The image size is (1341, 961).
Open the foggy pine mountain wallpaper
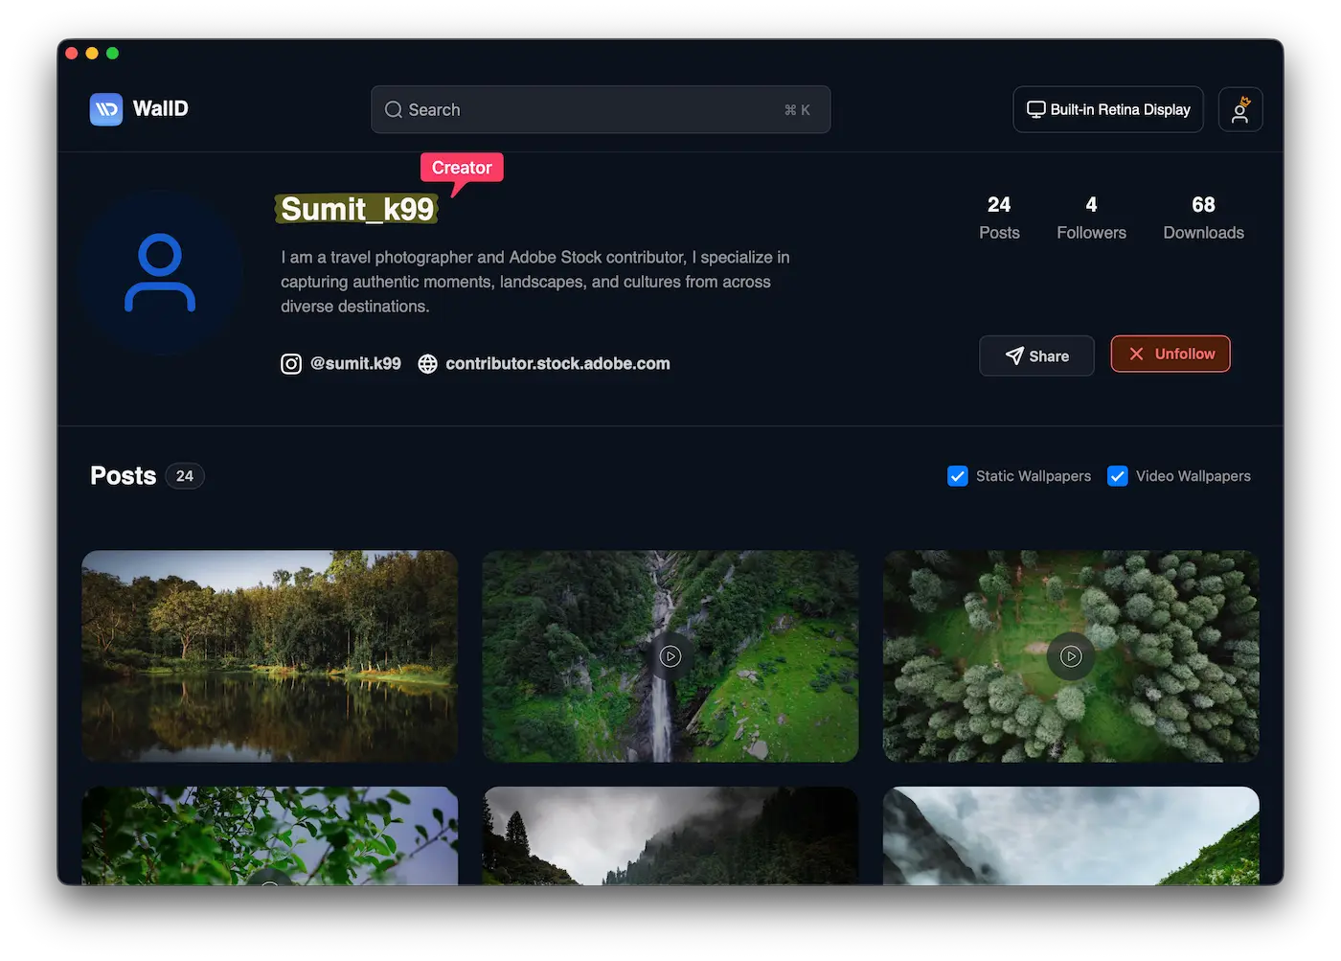pos(670,835)
